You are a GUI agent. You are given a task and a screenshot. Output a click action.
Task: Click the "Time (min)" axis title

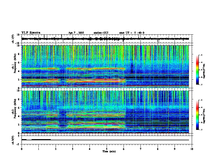click(x=109, y=151)
